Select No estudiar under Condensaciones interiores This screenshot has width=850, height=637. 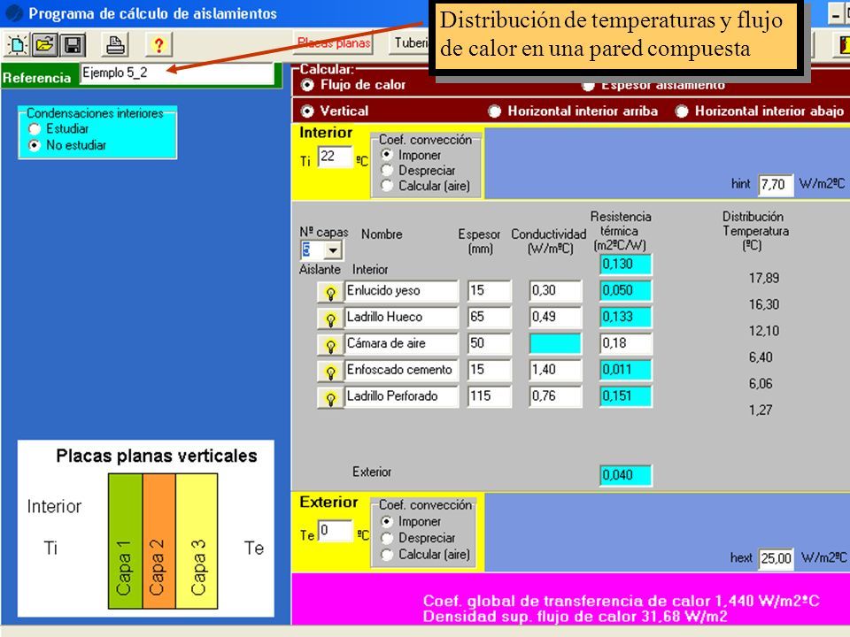pyautogui.click(x=35, y=145)
